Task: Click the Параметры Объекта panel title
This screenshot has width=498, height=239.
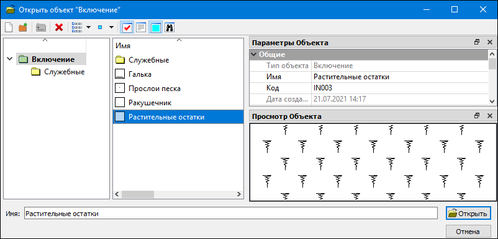Action: point(290,43)
